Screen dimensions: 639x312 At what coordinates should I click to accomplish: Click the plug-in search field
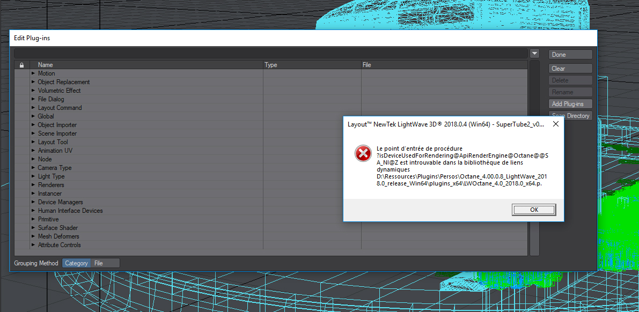tap(271, 54)
